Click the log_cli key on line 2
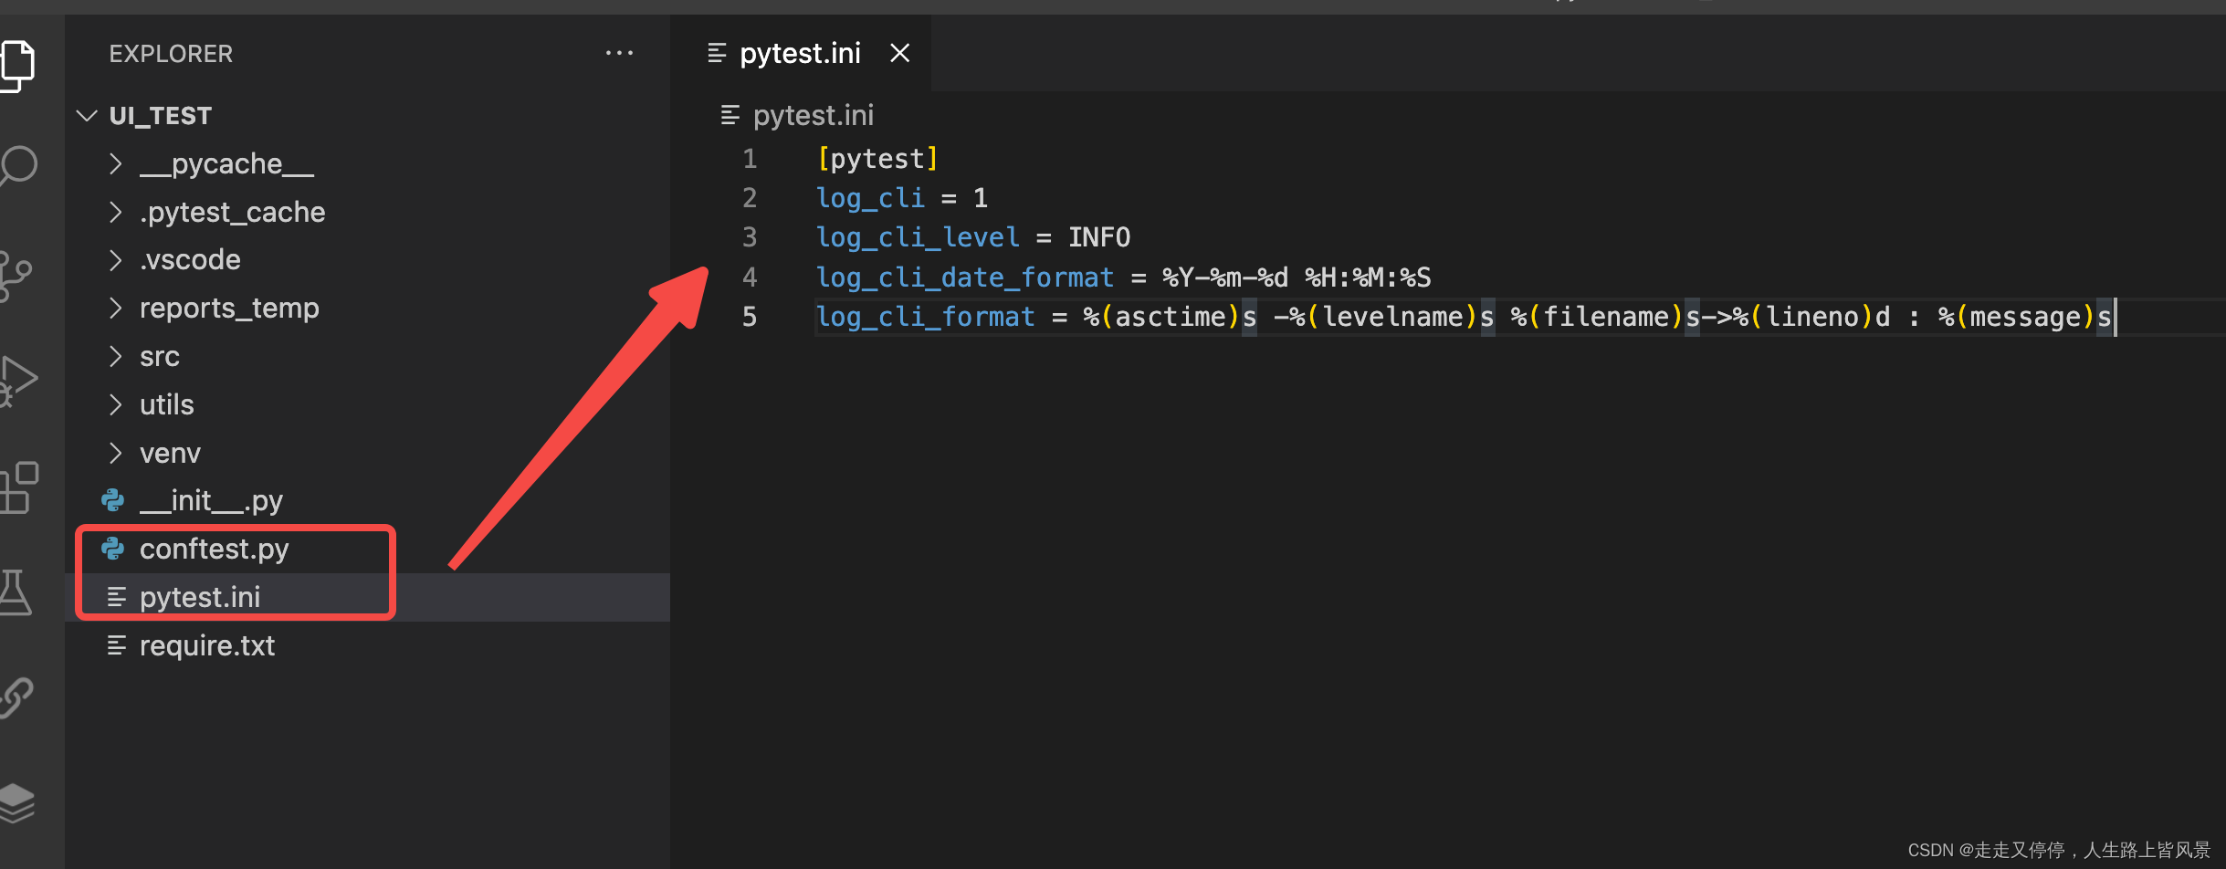The width and height of the screenshot is (2226, 869). (870, 198)
